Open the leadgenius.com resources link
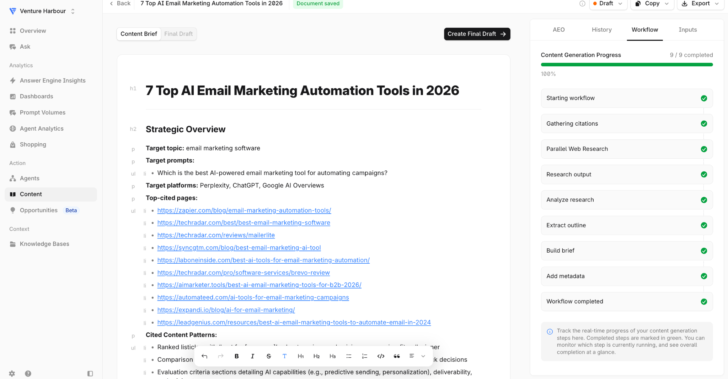Screen dimensions: 728x379 pos(294,322)
